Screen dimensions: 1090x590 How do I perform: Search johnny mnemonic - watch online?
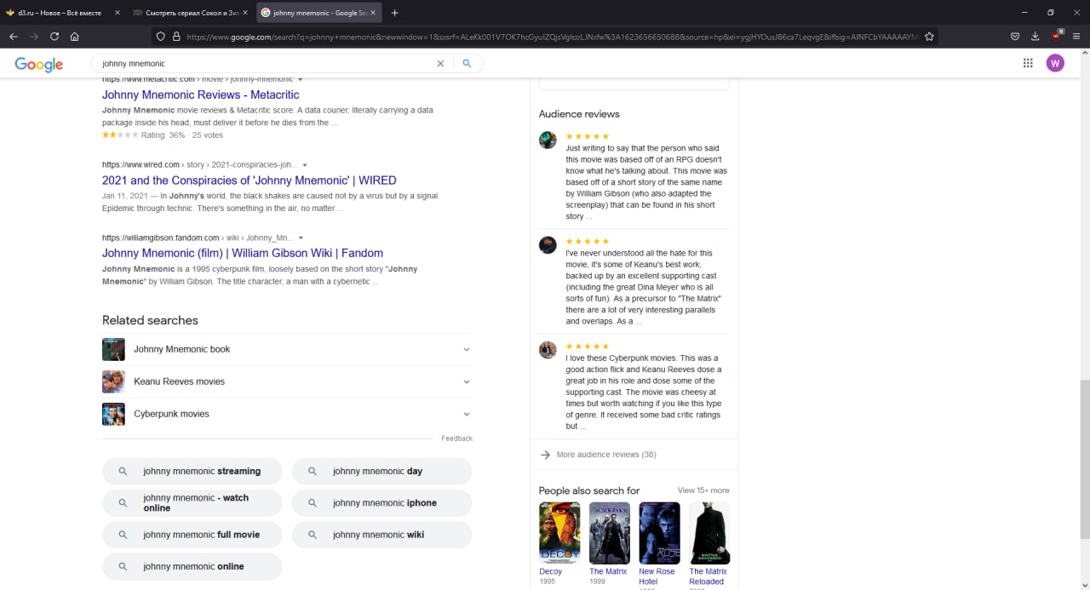click(192, 503)
